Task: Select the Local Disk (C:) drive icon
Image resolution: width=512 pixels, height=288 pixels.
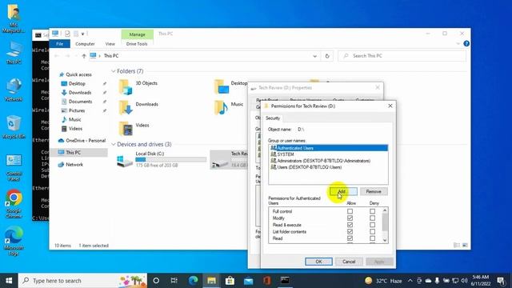Action: 125,161
